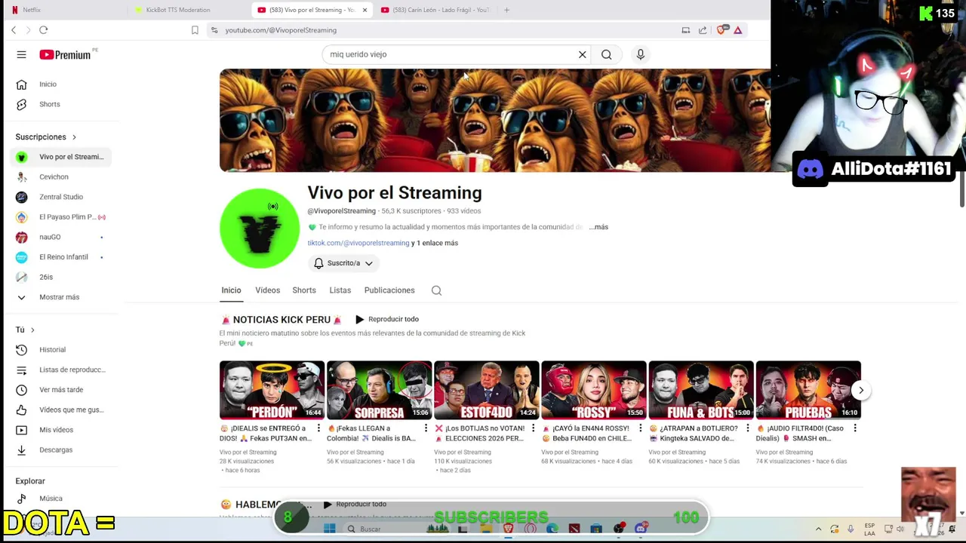
Task: Bookmark this page in address bar
Action: click(x=195, y=30)
